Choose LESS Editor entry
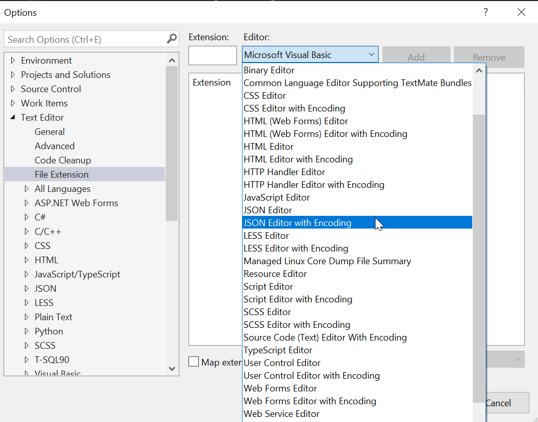 357,236
